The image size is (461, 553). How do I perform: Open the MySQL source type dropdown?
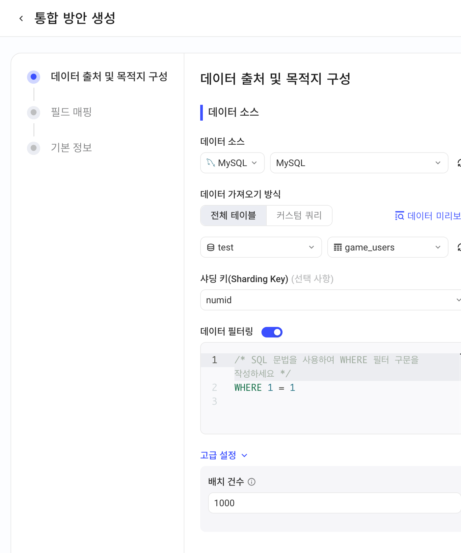pyautogui.click(x=232, y=163)
